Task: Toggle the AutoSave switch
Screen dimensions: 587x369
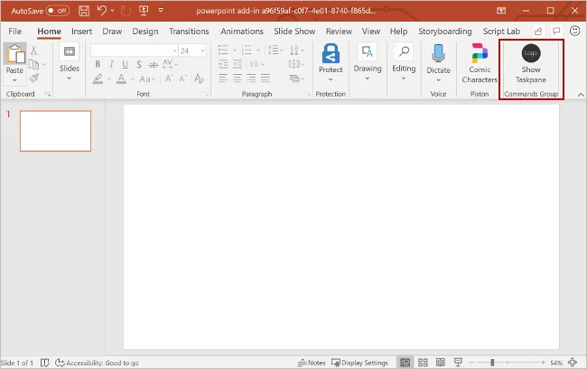Action: (x=57, y=11)
